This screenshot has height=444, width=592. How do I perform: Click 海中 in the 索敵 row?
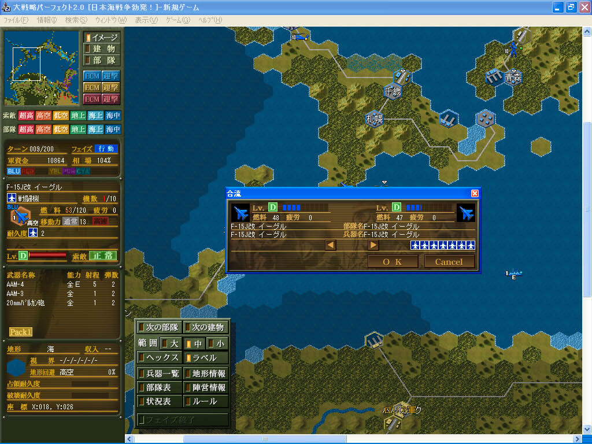coord(113,116)
